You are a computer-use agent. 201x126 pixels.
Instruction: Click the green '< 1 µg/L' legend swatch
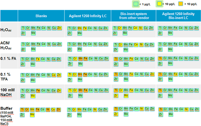point(136,4)
